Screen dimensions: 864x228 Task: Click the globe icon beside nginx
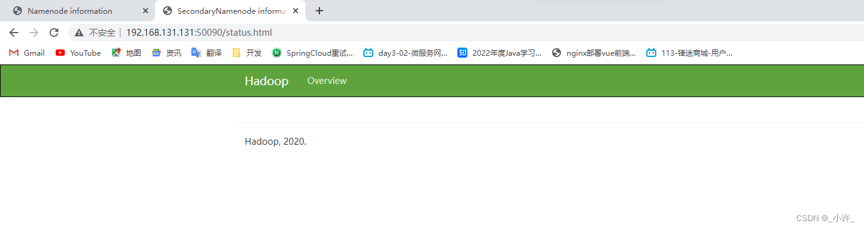click(x=556, y=53)
